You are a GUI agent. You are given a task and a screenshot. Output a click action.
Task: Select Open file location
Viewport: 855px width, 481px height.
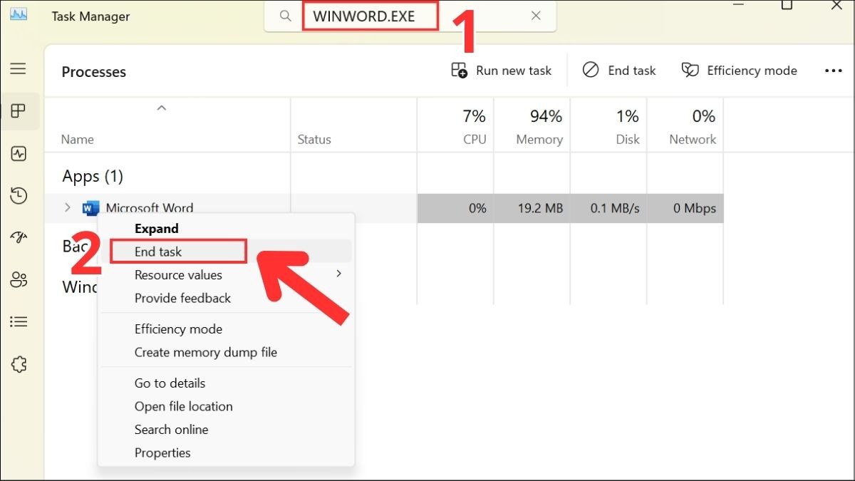(x=227, y=406)
